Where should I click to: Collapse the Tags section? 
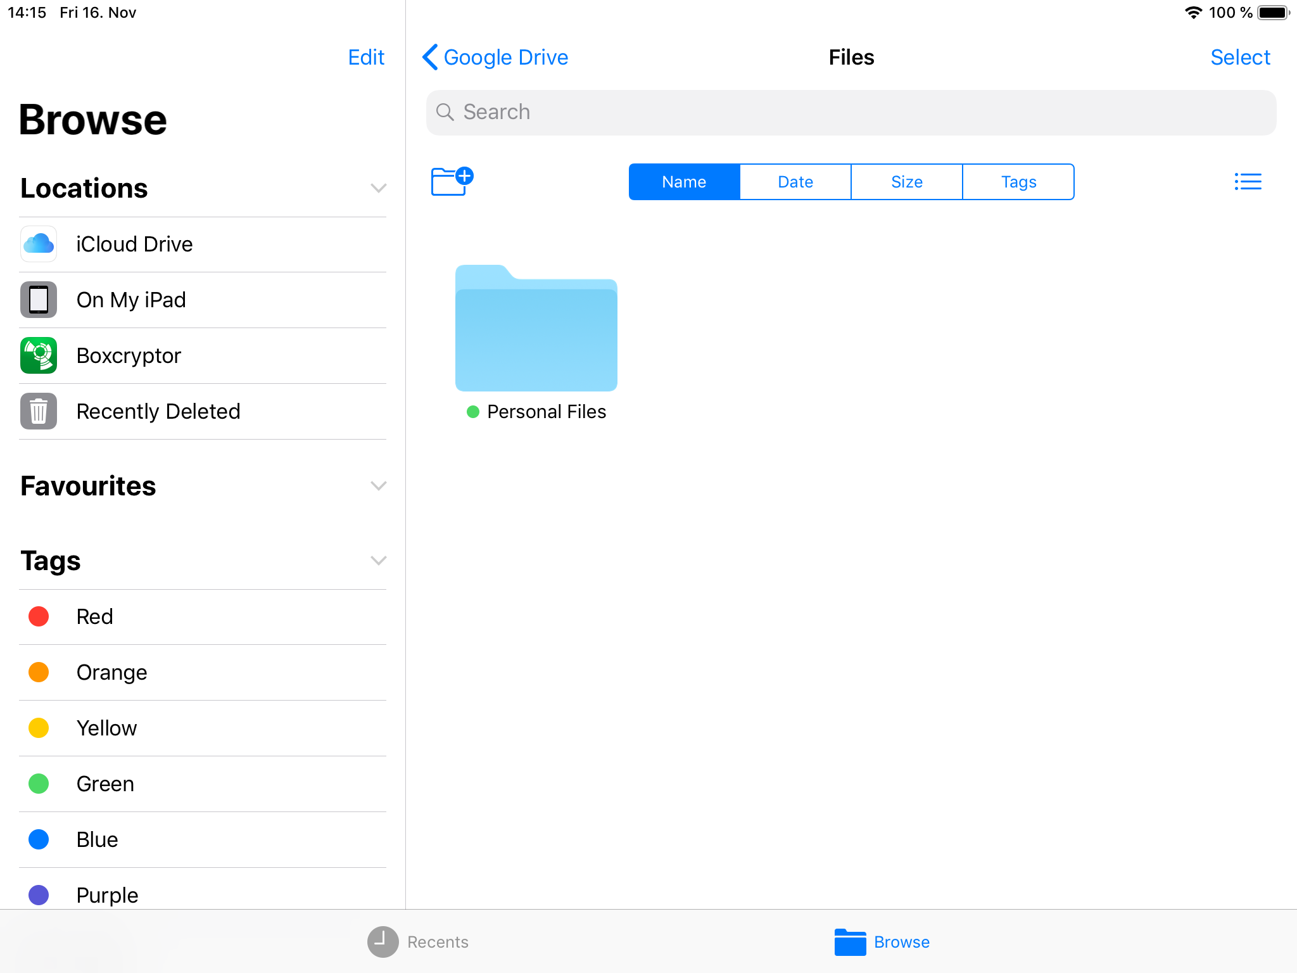378,561
